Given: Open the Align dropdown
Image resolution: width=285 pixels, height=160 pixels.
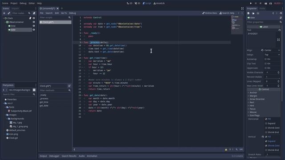Looking at the screenshot, I should (272, 50).
